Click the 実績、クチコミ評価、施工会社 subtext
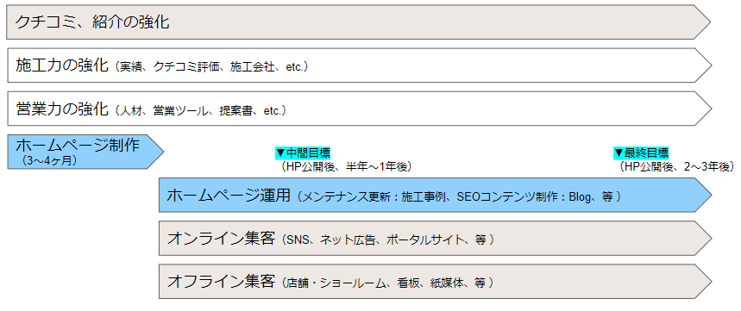 pos(198,67)
